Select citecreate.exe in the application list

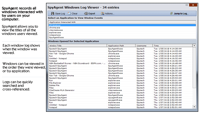pos(122,30)
